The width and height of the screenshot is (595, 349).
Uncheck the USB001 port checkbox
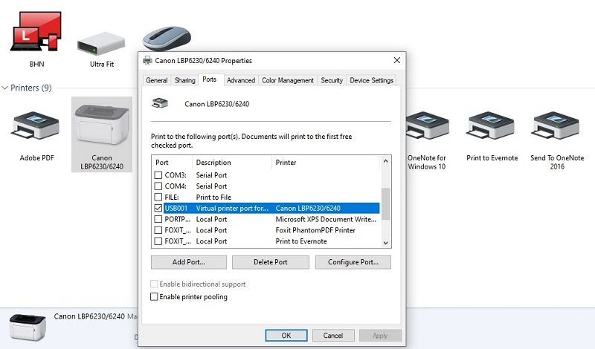tap(158, 209)
